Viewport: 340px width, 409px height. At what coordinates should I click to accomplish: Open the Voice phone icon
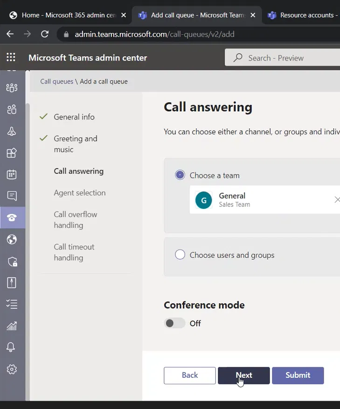point(12,217)
